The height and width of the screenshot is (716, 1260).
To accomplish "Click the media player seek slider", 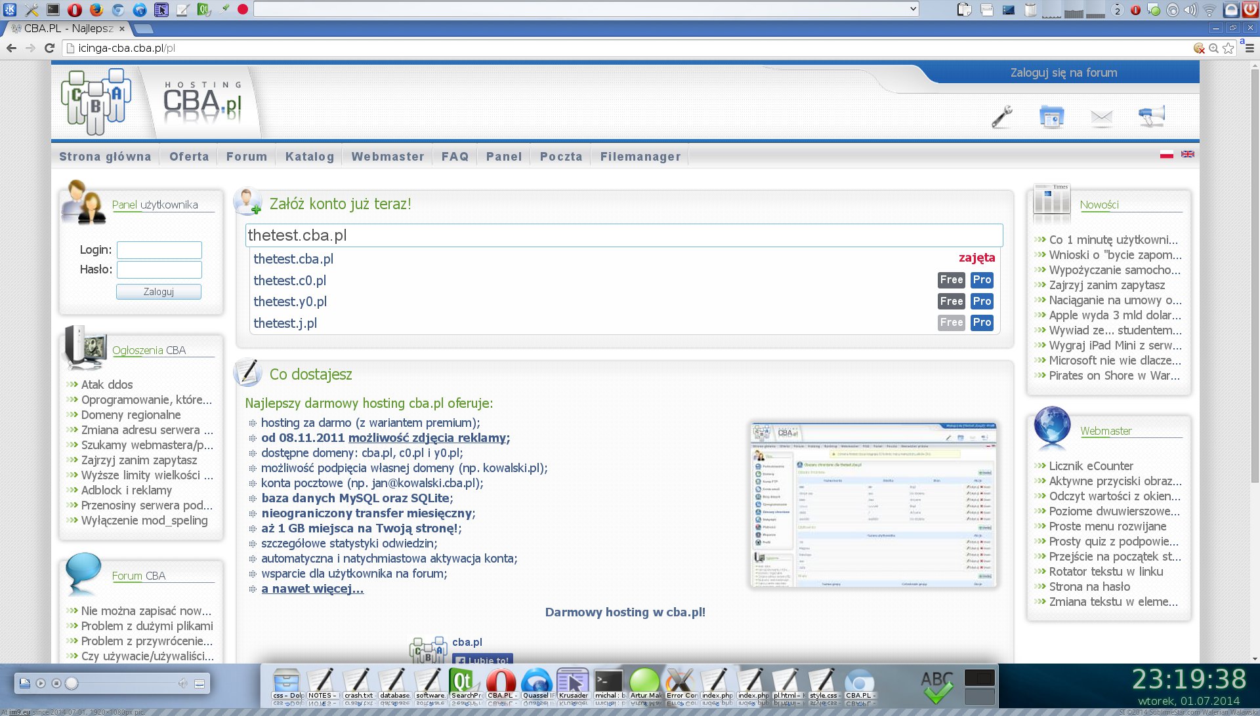I will coord(121,684).
